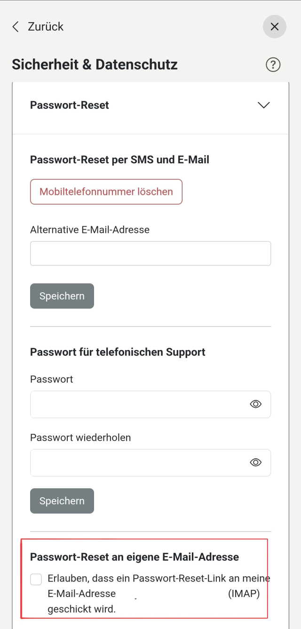Click the Sicherheit & Datenschutz page title

[x=95, y=64]
